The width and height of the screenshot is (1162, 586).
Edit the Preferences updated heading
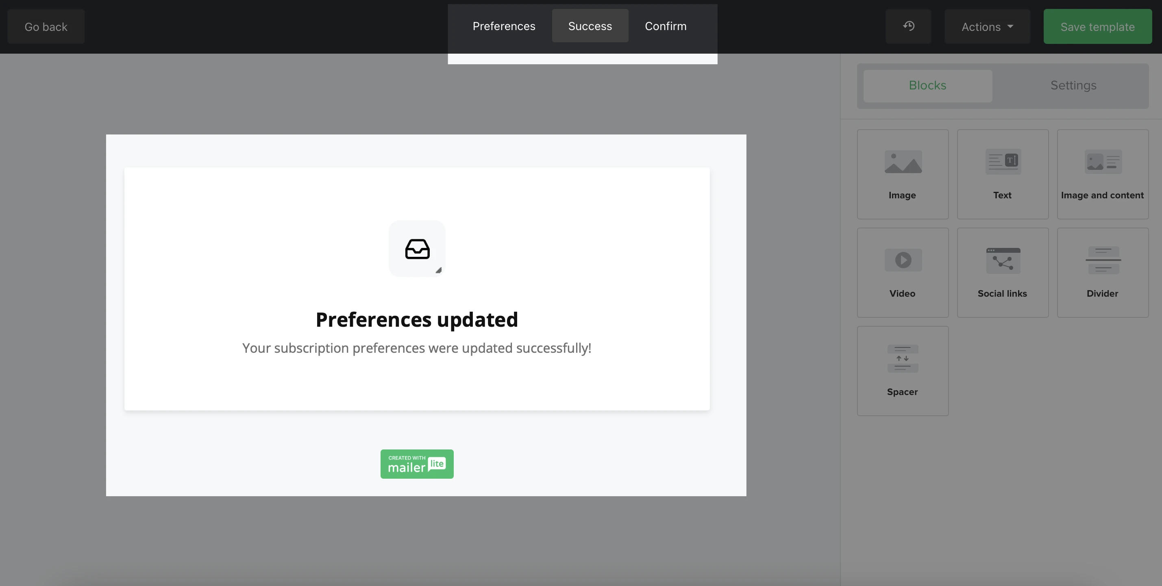417,319
